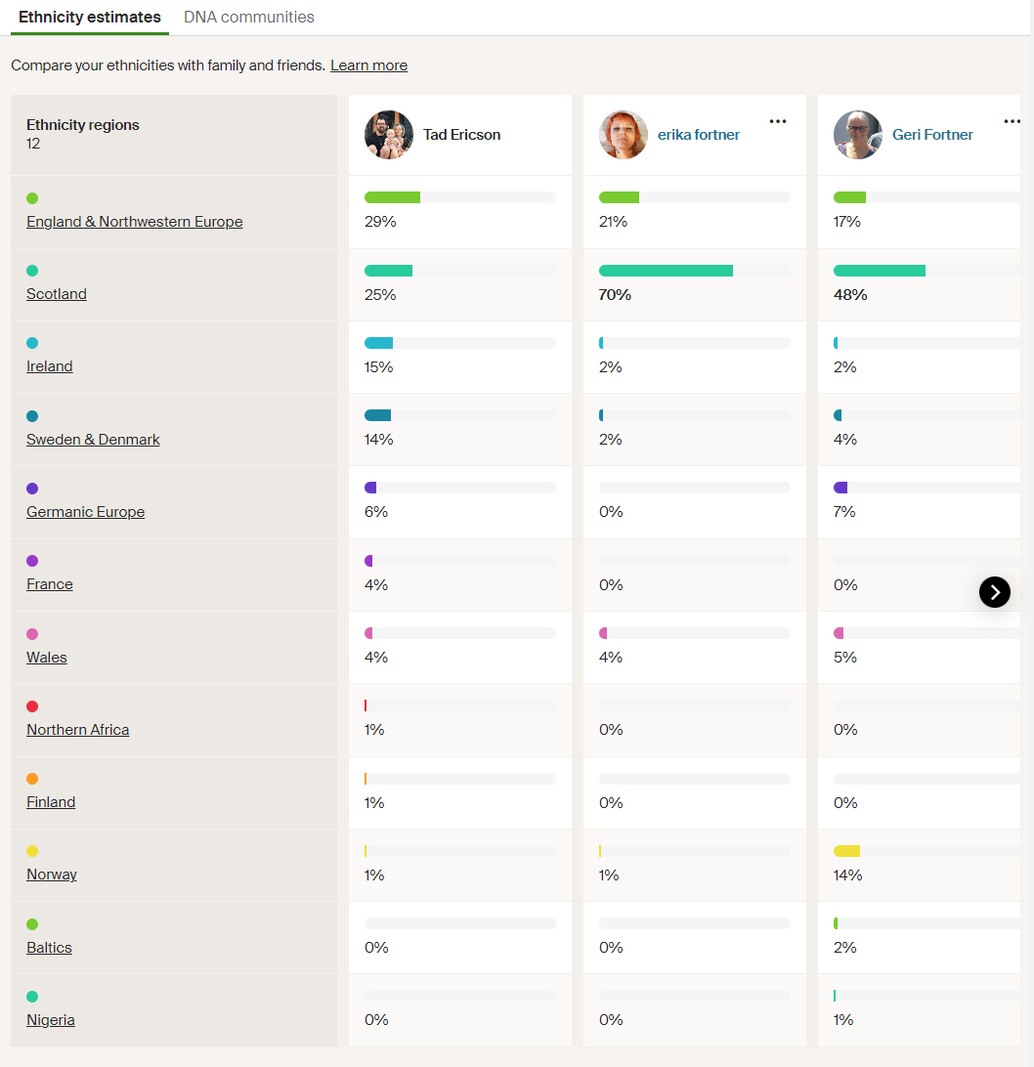Open erika fortner's profile name link

coord(699,135)
